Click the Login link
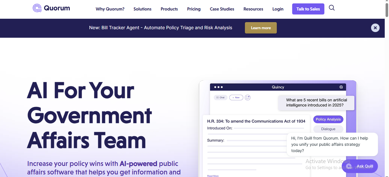This screenshot has width=389, height=177. click(x=278, y=9)
